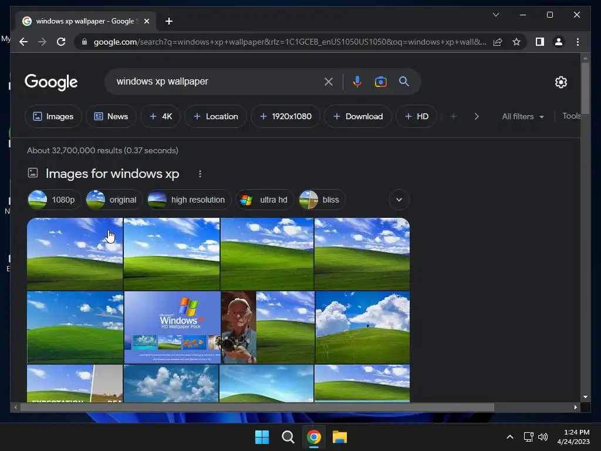Bookmark this page with star icon
601x451 pixels.
(x=516, y=42)
